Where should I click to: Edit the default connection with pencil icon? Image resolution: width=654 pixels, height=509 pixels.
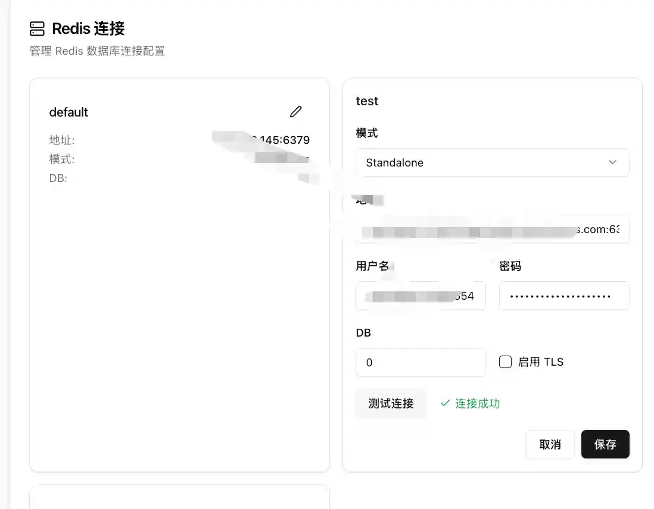point(295,112)
